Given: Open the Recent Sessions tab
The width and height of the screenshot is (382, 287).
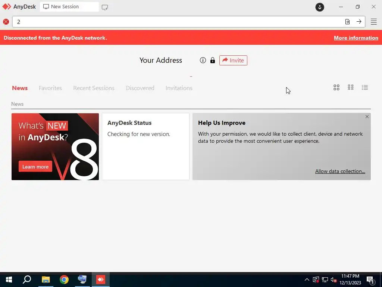Looking at the screenshot, I should tap(94, 88).
